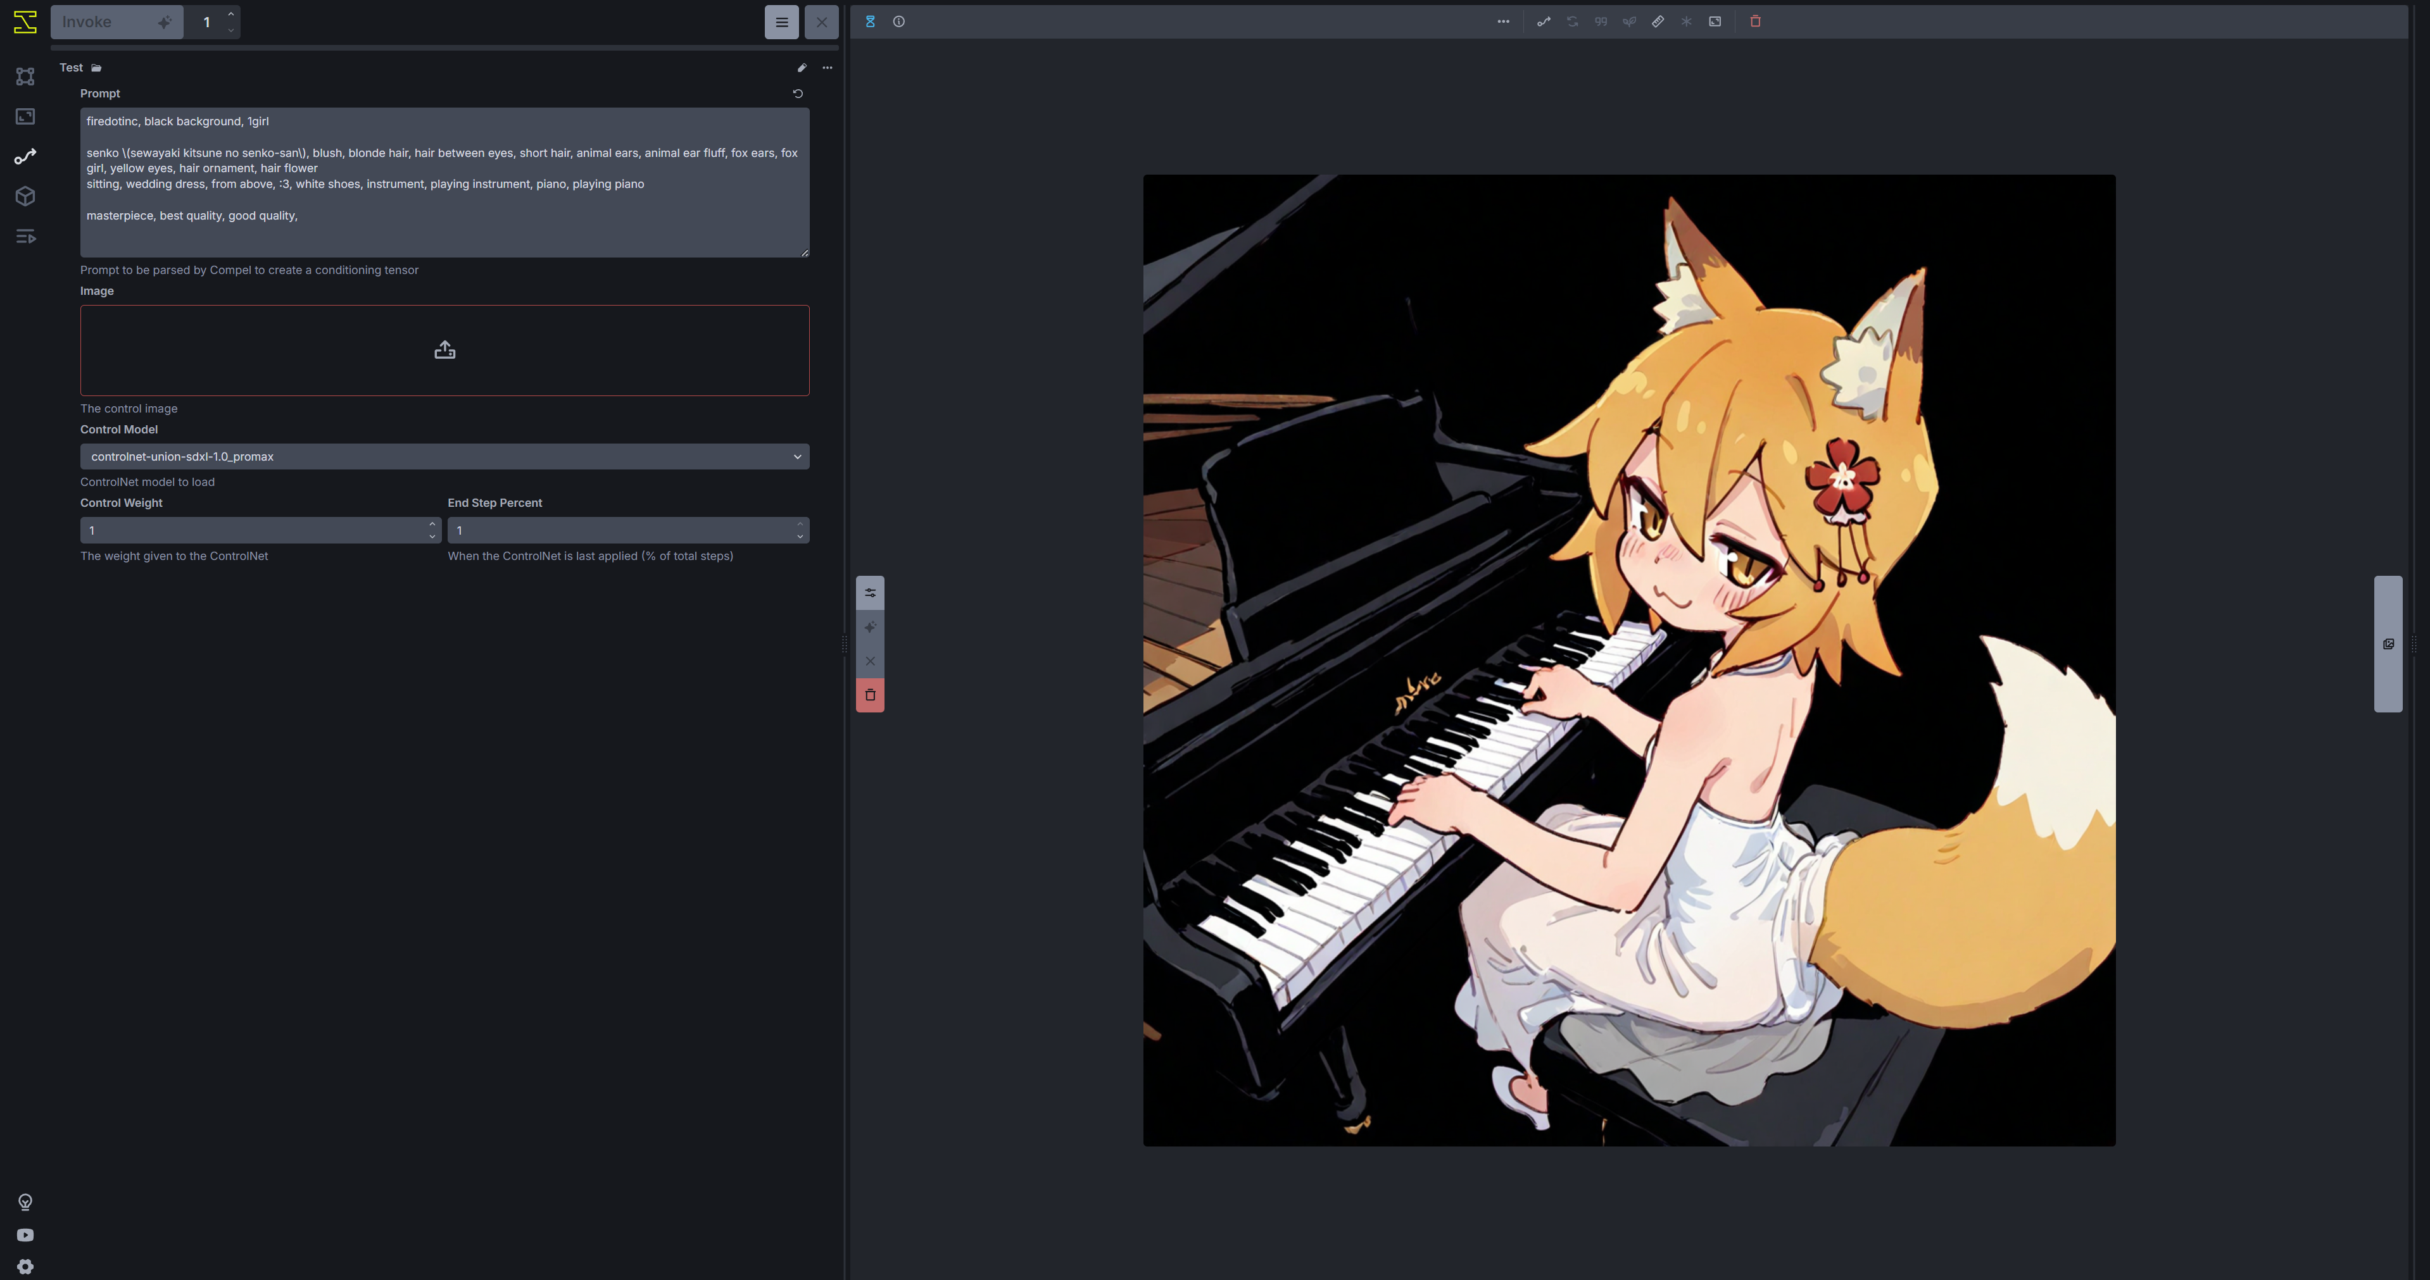Click the plant icon to use seed
This screenshot has height=1280, width=2430.
[x=1629, y=22]
